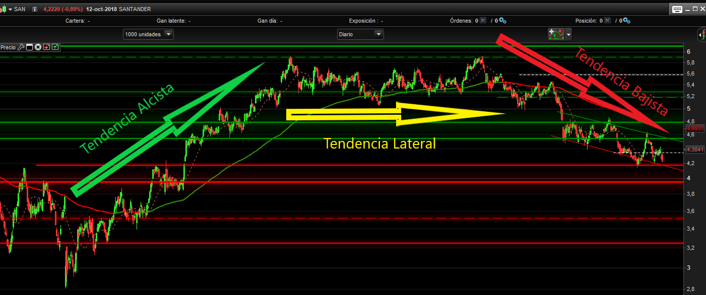706x295 pixels.
Task: Remove the Precio panel with the X icon
Action: click(38, 47)
